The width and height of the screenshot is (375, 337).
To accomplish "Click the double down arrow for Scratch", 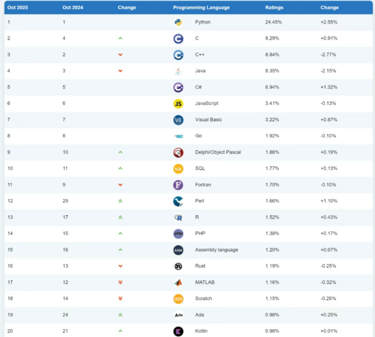I will coord(120,298).
